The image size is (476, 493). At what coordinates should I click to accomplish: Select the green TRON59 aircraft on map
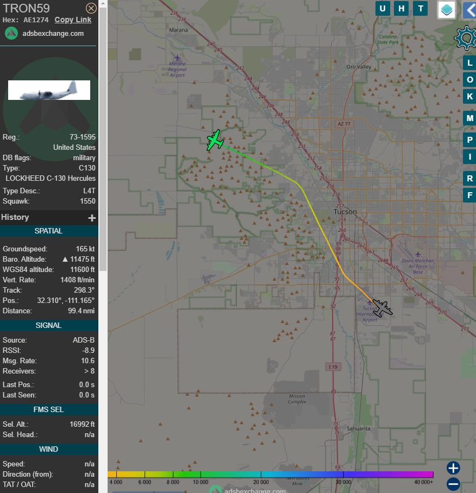click(x=215, y=140)
